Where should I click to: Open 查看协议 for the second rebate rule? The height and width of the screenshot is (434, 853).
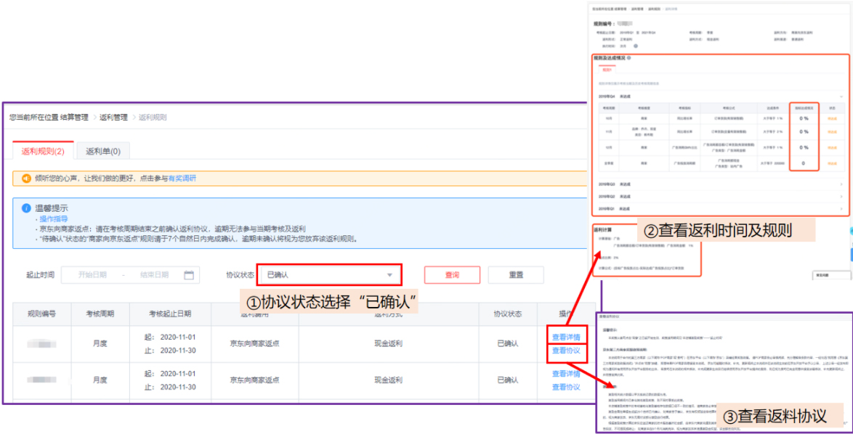[x=565, y=387]
